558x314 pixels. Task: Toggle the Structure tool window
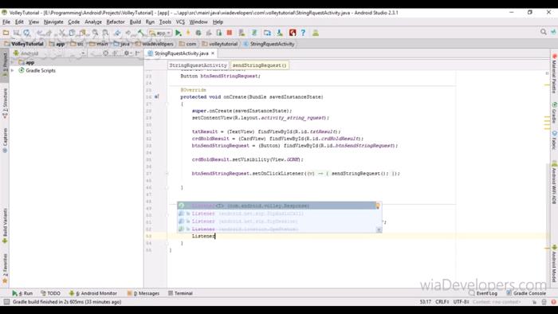pyautogui.click(x=5, y=103)
